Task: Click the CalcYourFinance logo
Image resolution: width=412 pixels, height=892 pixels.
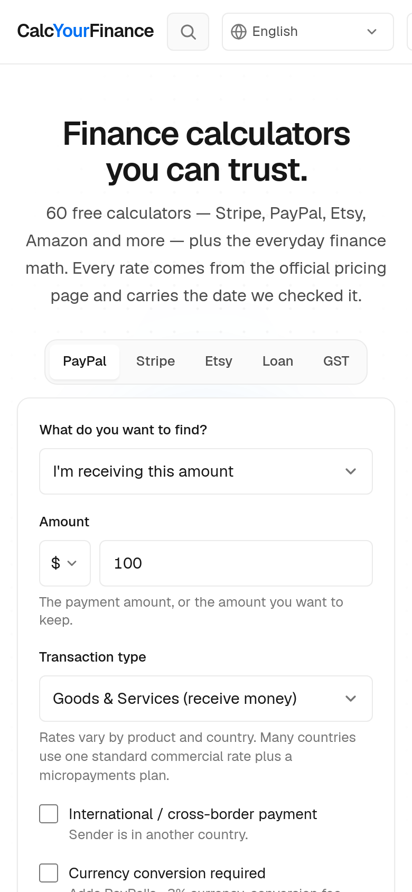Action: (x=86, y=31)
